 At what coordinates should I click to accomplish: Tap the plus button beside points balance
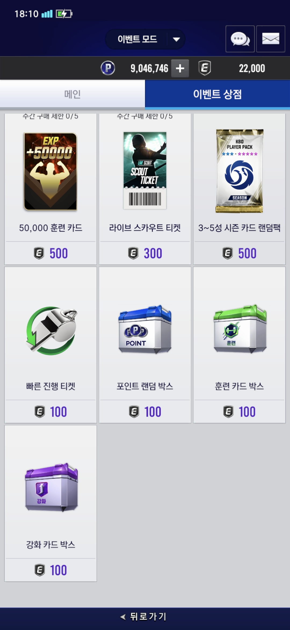(x=180, y=68)
